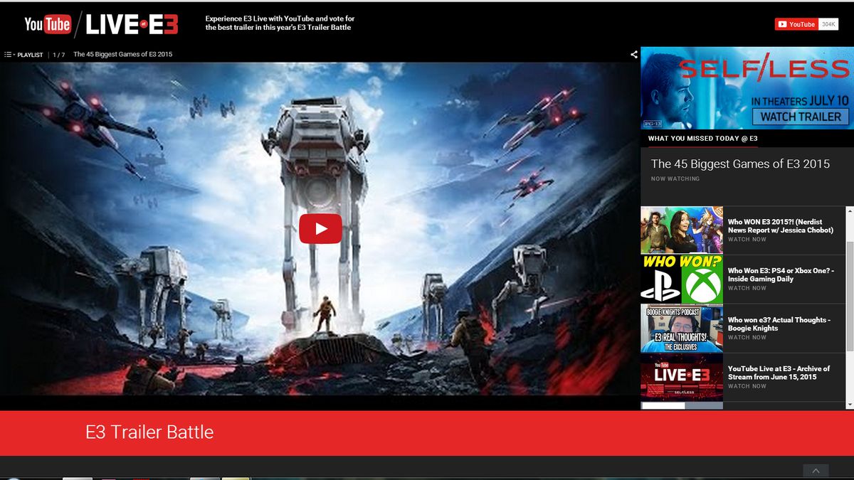Open the Nerdist News Report thumbnail

[x=681, y=229]
